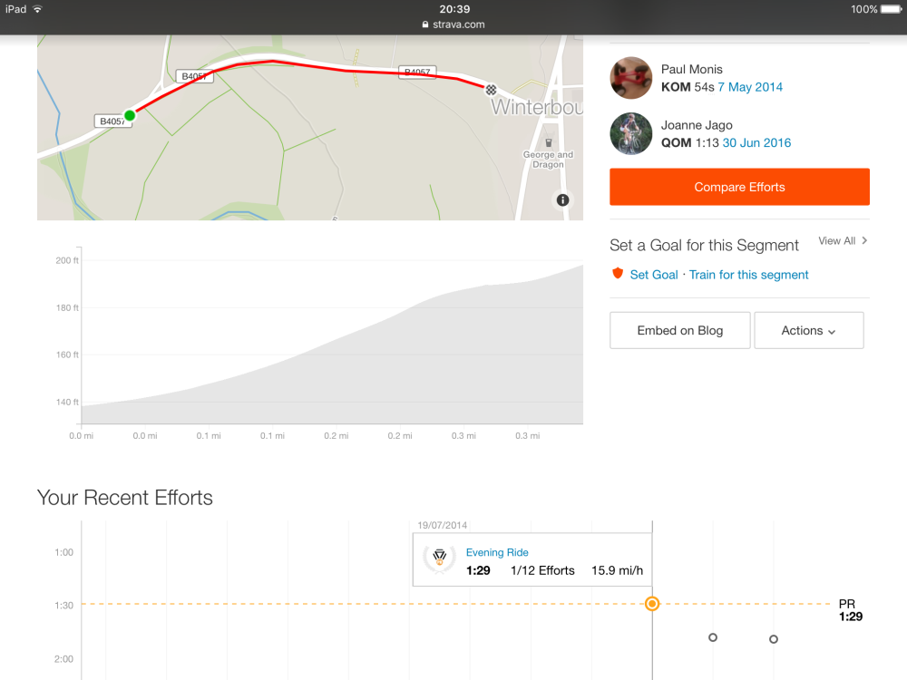The height and width of the screenshot is (680, 907).
Task: Expand View All goals chevron
Action: click(864, 240)
